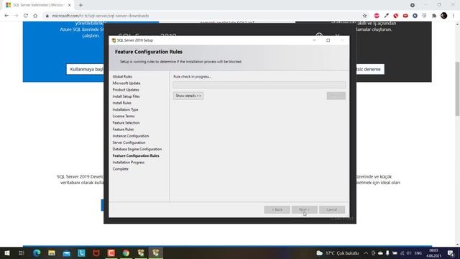Select Feature Rules step
The width and height of the screenshot is (460, 259).
click(x=123, y=129)
